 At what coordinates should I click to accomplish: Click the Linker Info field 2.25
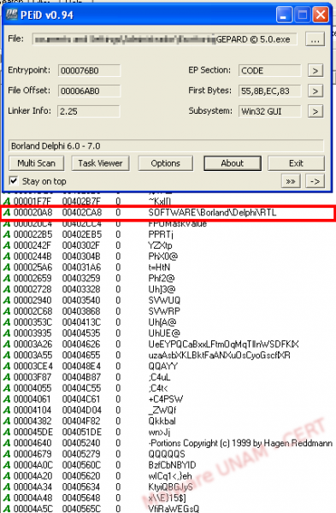point(89,111)
